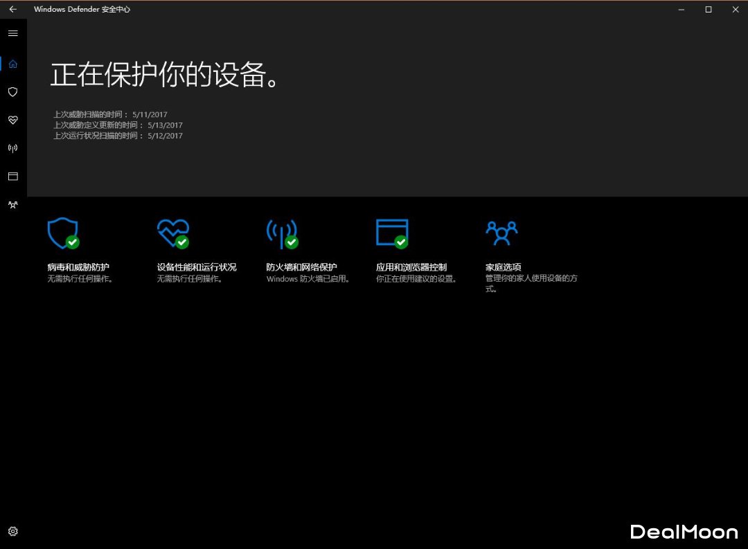The width and height of the screenshot is (748, 549).
Task: Select the Home icon in sidebar
Action: tap(12, 64)
